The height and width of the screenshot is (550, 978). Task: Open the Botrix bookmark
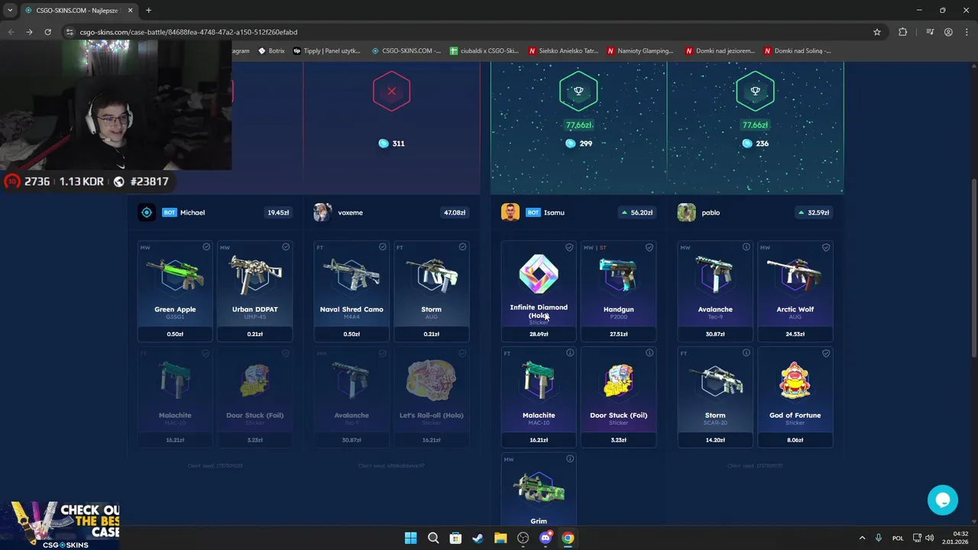pyautogui.click(x=271, y=50)
